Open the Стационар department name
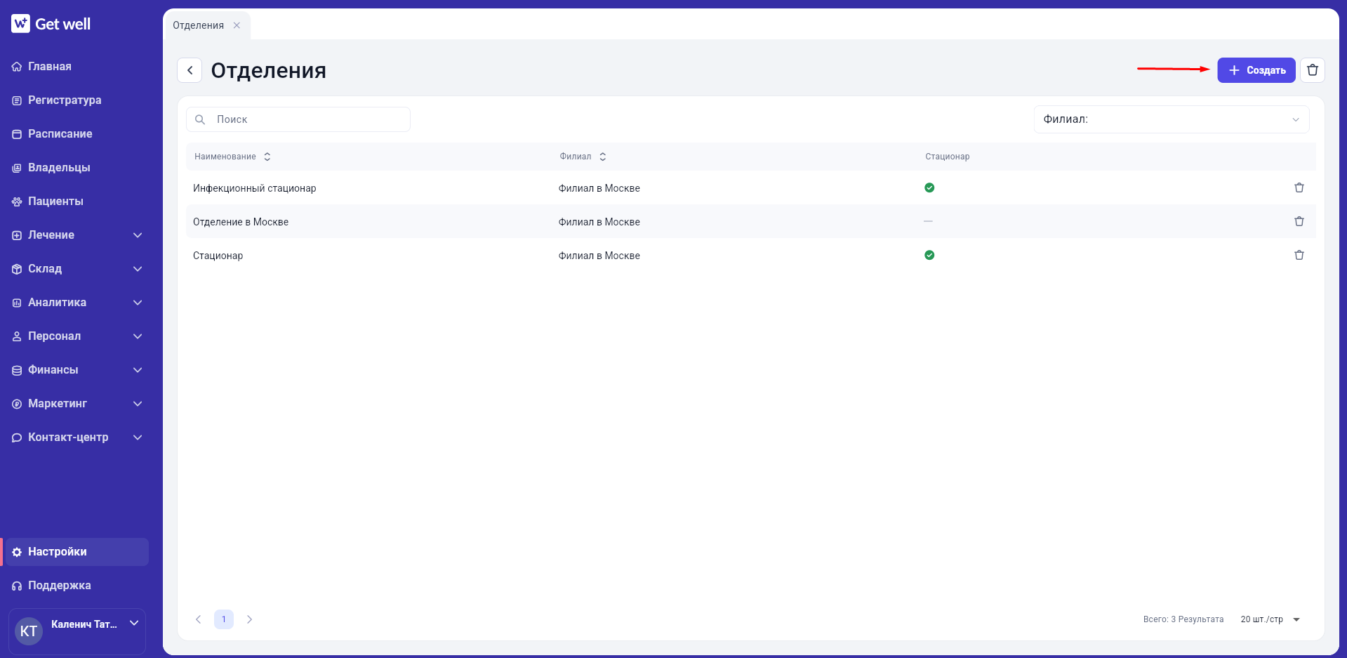The width and height of the screenshot is (1347, 658). click(x=218, y=256)
